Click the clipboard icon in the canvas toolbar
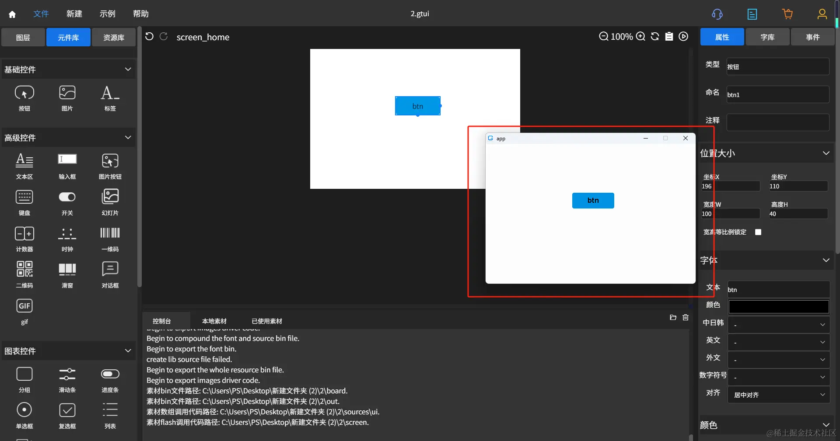Image resolution: width=840 pixels, height=441 pixels. click(669, 36)
